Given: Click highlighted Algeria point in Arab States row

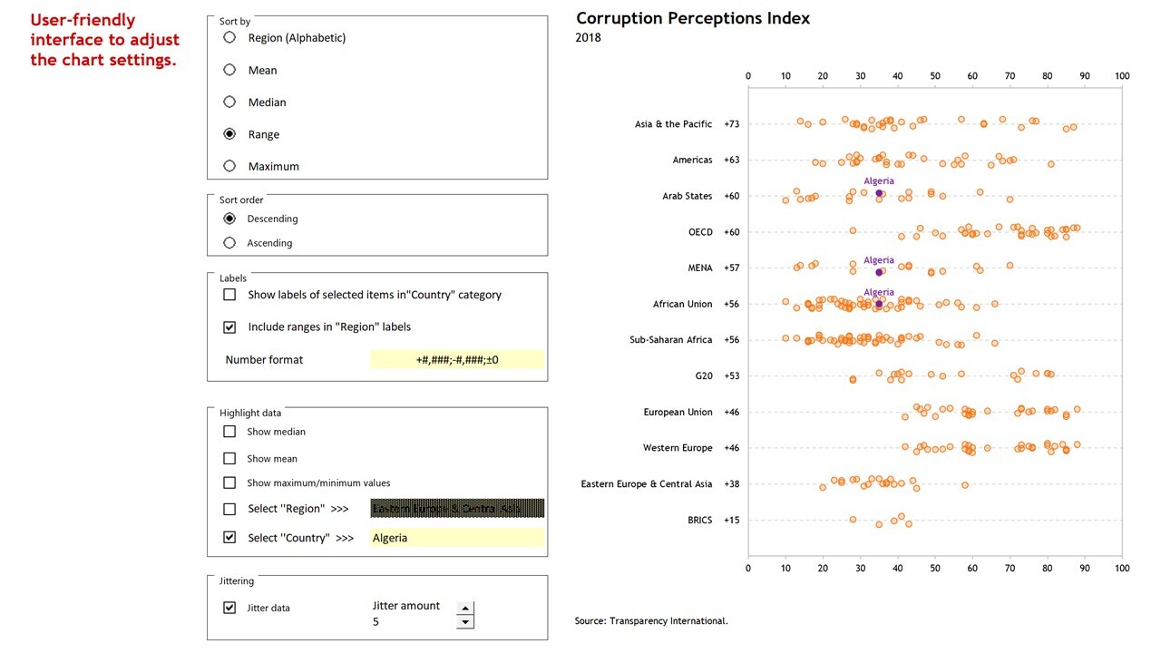Looking at the screenshot, I should coord(879,193).
